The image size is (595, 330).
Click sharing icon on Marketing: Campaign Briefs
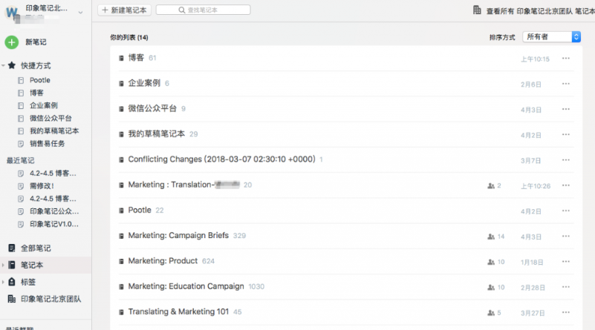coord(491,237)
